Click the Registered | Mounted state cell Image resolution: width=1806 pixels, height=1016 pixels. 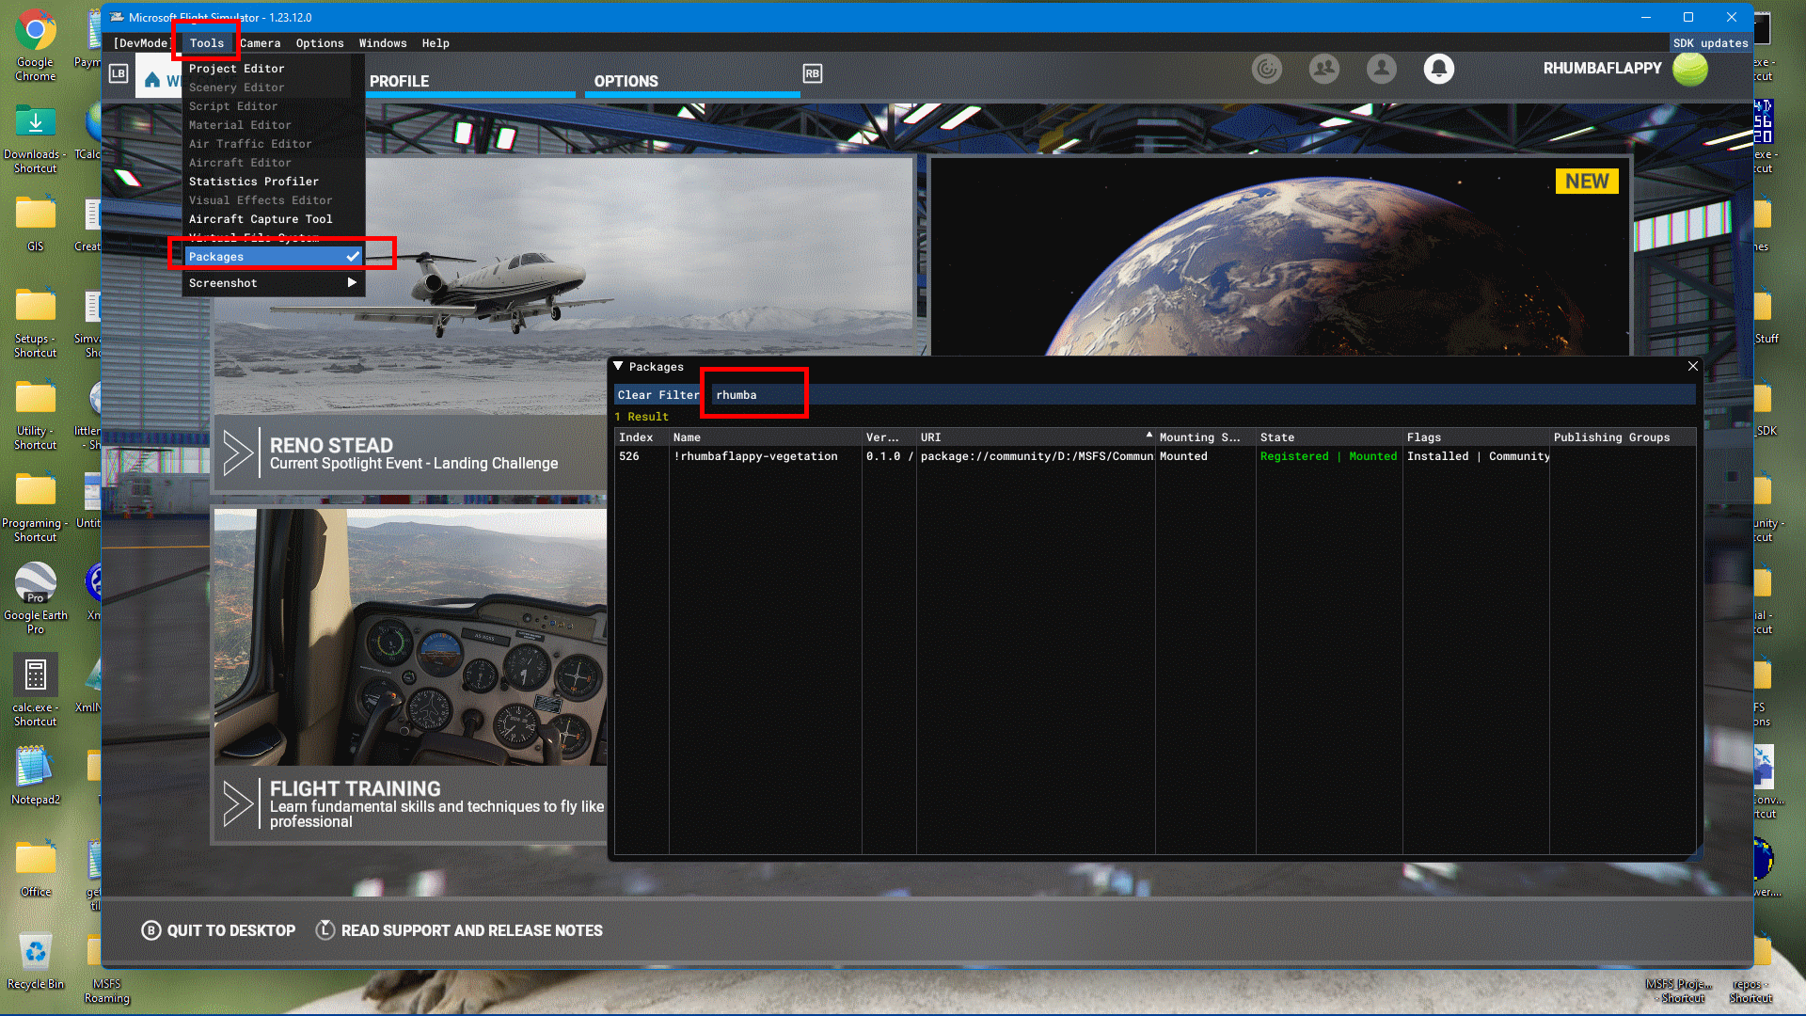pyautogui.click(x=1328, y=456)
